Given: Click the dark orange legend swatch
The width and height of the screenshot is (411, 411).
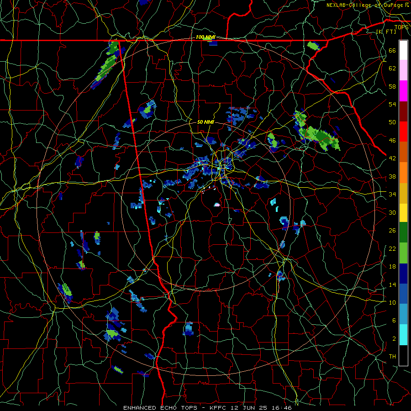Looking at the screenshot, I should coord(403,152).
